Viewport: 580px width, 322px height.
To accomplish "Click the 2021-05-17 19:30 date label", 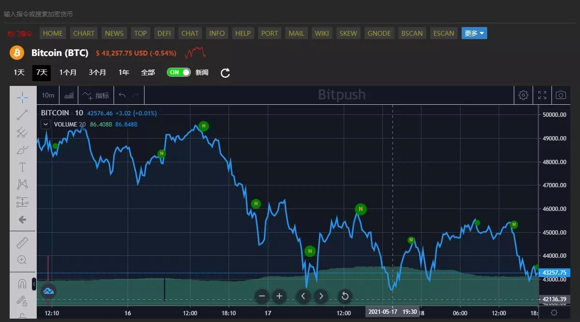I will (x=392, y=312).
